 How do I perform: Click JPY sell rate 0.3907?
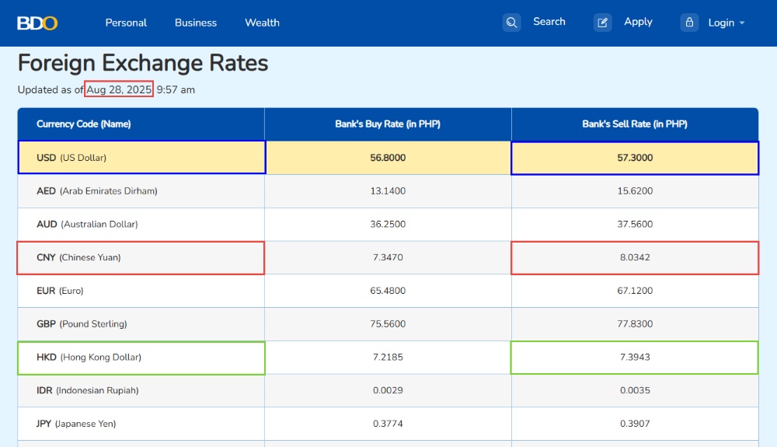[x=635, y=423]
